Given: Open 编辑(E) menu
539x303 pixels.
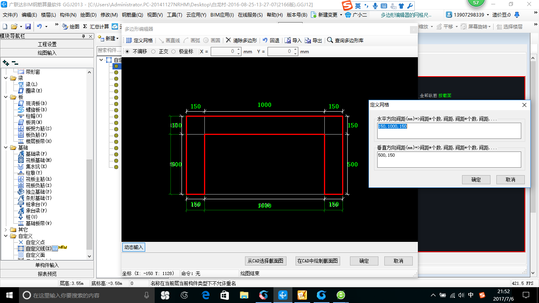Looking at the screenshot, I should click(x=29, y=15).
